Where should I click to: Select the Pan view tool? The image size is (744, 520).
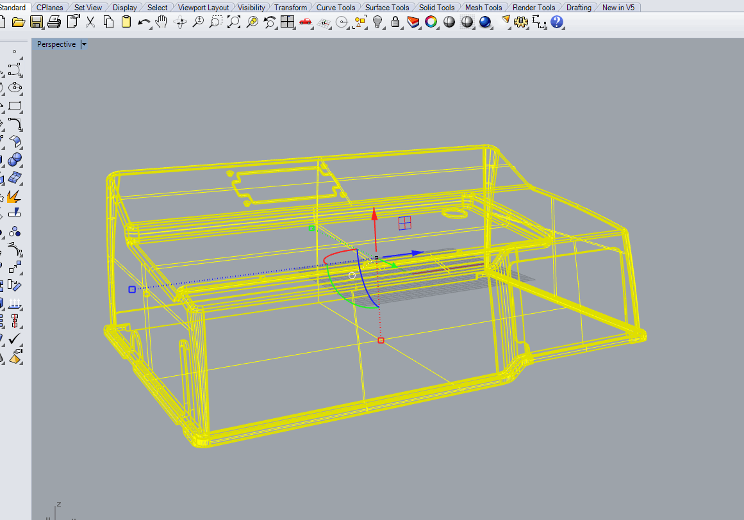point(161,21)
